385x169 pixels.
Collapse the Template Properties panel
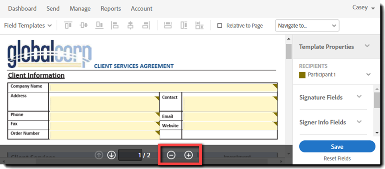pos(367,46)
